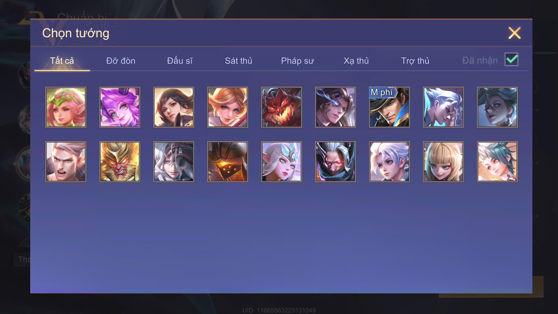The image size is (558, 314).
Task: Choose the teal-haired horned girl hero
Action: click(497, 162)
